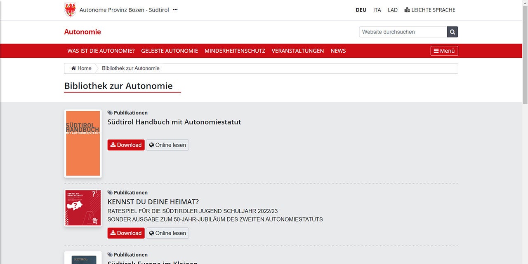Go to Home via breadcrumb house icon

(x=74, y=68)
